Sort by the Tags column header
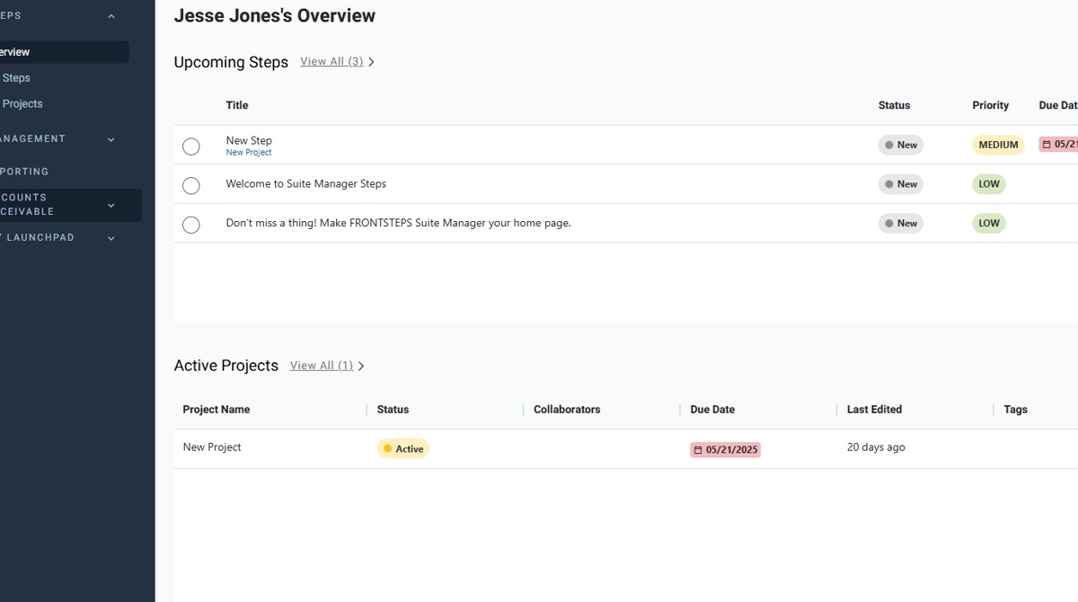Viewport: 1078px width, 602px height. click(x=1015, y=410)
